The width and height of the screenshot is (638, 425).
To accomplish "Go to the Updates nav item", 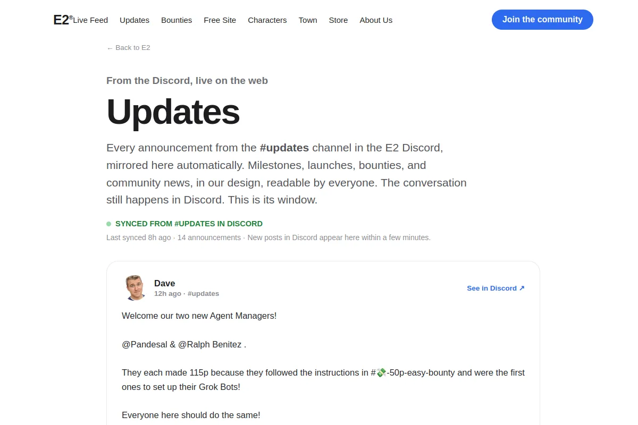I will (x=135, y=20).
